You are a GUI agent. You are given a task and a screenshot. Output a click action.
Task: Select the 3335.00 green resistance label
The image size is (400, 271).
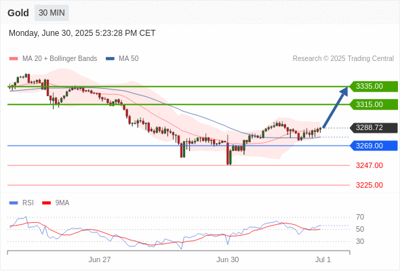point(374,87)
